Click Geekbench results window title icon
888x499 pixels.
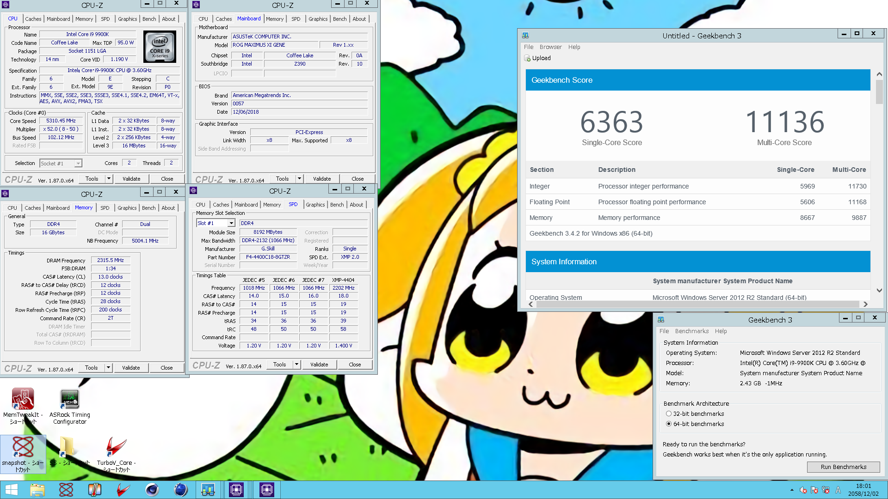click(525, 35)
